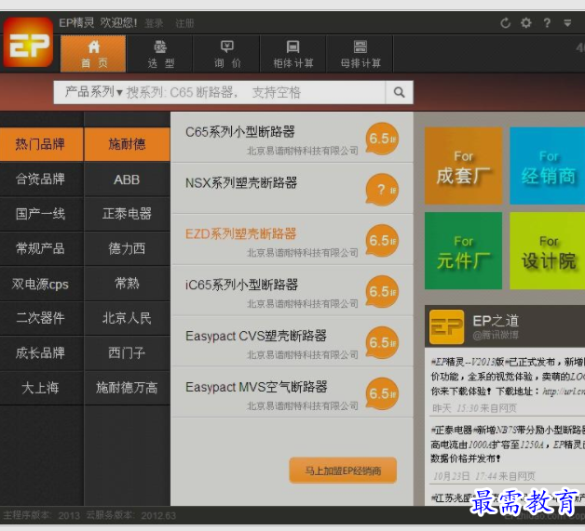Image resolution: width=585 pixels, height=531 pixels.
Task: Click 6.5折 badge for Easypact CVS
Action: 382,342
